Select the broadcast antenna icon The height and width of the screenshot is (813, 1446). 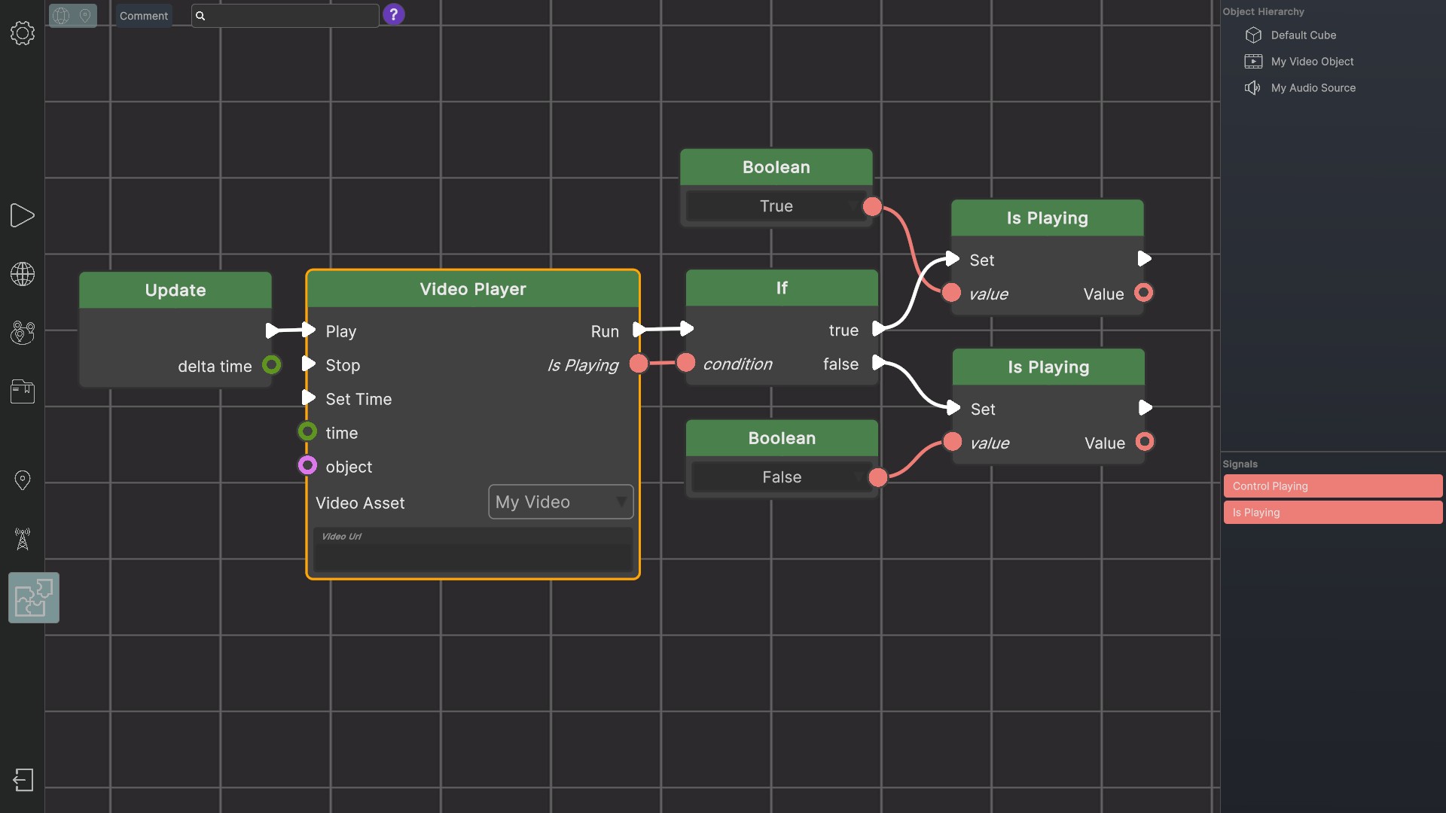click(22, 539)
